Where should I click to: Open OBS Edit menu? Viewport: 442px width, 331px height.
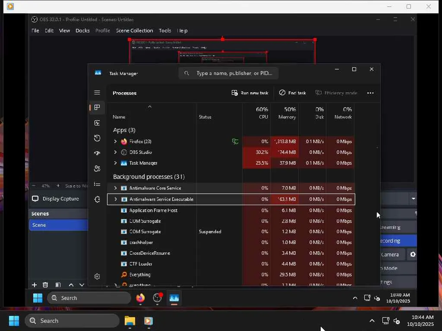[x=49, y=31]
